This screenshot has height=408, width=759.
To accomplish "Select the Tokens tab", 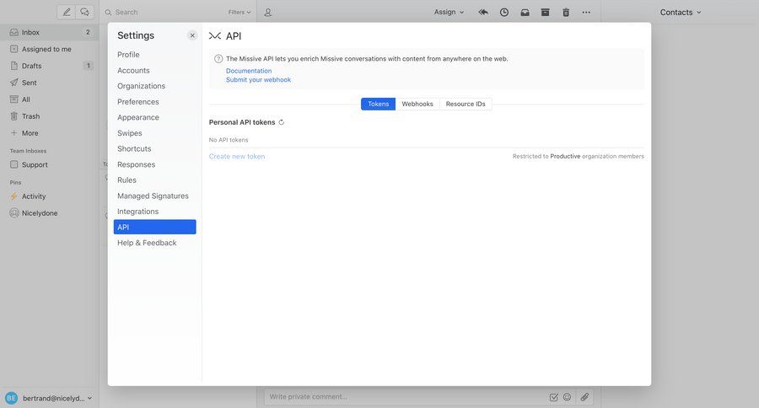I will (x=378, y=104).
